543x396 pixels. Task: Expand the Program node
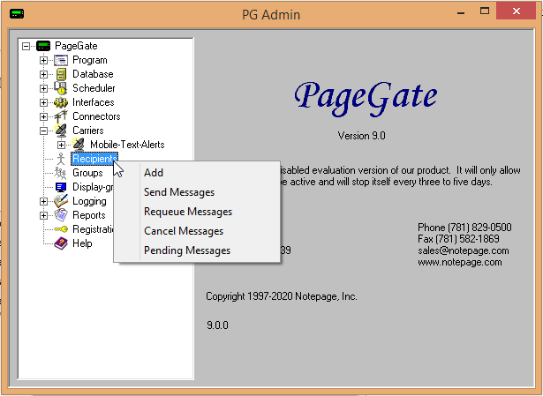coord(43,60)
